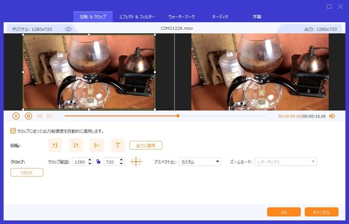The width and height of the screenshot is (349, 224).
Task: Click the top-center crop handle
Action: click(89, 35)
